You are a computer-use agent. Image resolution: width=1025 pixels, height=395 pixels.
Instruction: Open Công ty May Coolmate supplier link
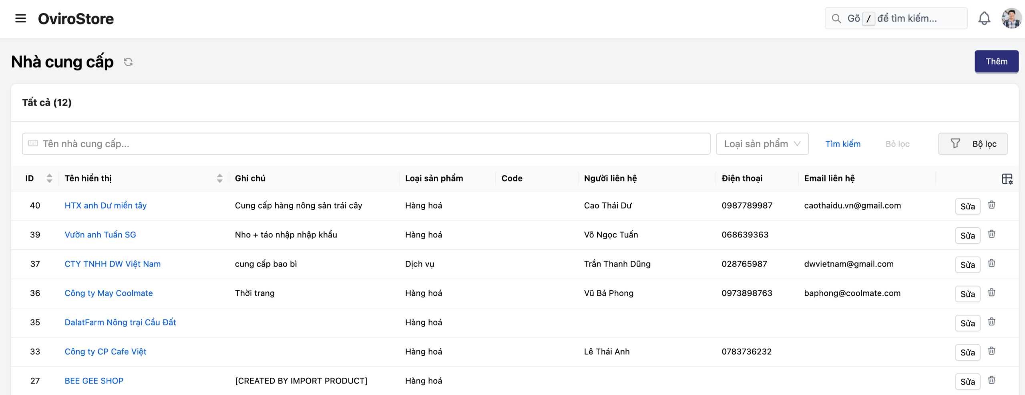[109, 293]
